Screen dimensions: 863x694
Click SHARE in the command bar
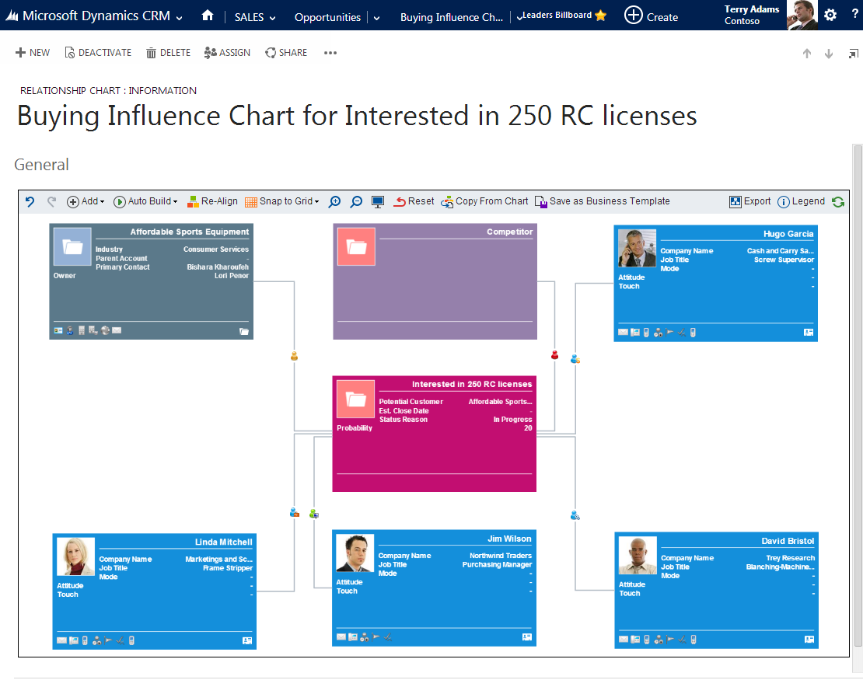click(286, 53)
